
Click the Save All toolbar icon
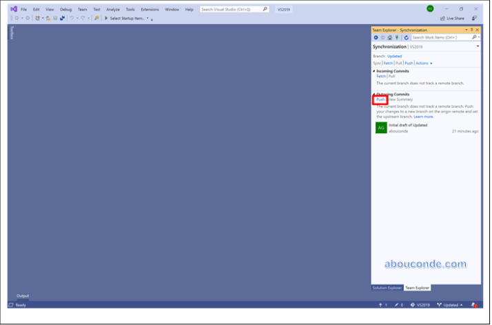point(61,18)
